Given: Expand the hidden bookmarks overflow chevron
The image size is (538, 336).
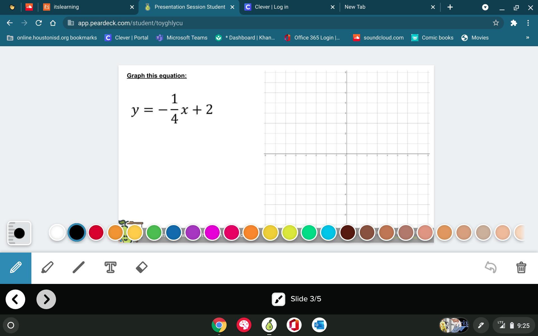Looking at the screenshot, I should (527, 38).
